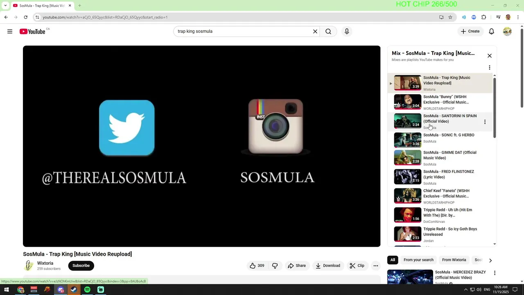Go to YouTube home via the logo

[x=32, y=32]
